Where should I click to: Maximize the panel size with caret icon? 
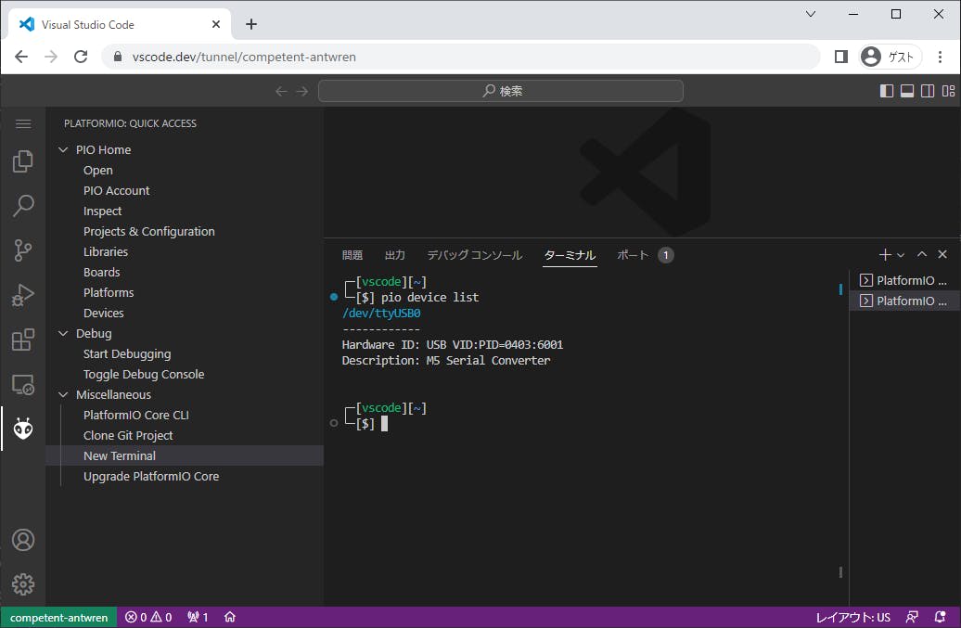922,254
